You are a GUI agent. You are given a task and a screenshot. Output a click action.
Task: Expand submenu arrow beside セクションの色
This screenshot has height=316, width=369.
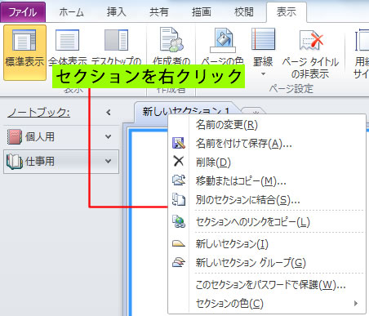(356, 303)
